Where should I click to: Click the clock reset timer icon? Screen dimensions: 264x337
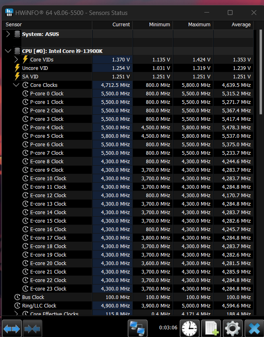[x=189, y=328]
